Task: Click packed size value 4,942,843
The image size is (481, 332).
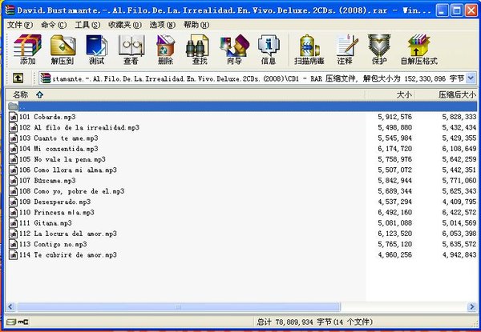Action: coord(459,255)
